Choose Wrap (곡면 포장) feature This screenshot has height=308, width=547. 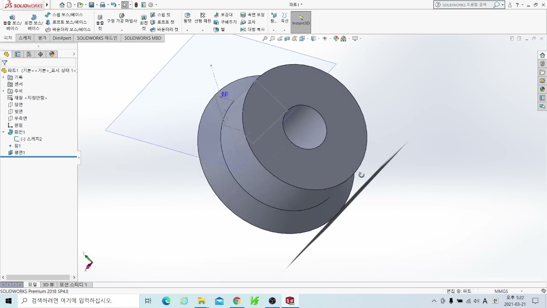point(253,15)
